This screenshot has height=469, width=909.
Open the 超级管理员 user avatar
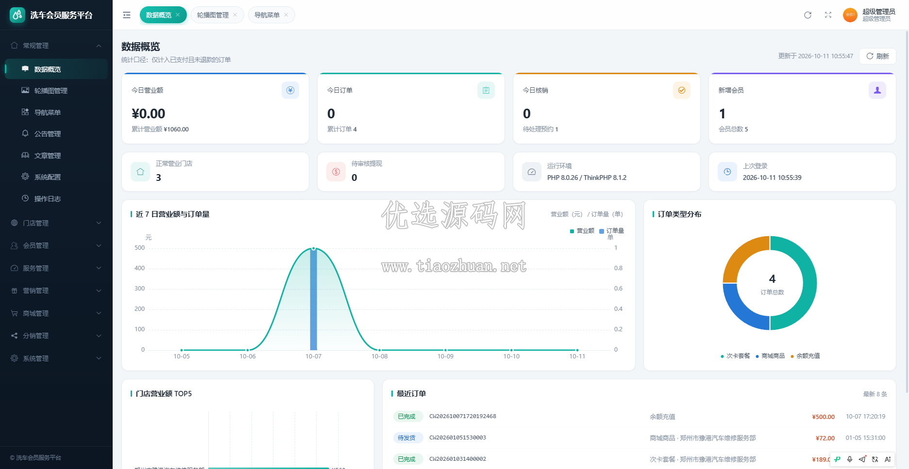point(850,15)
